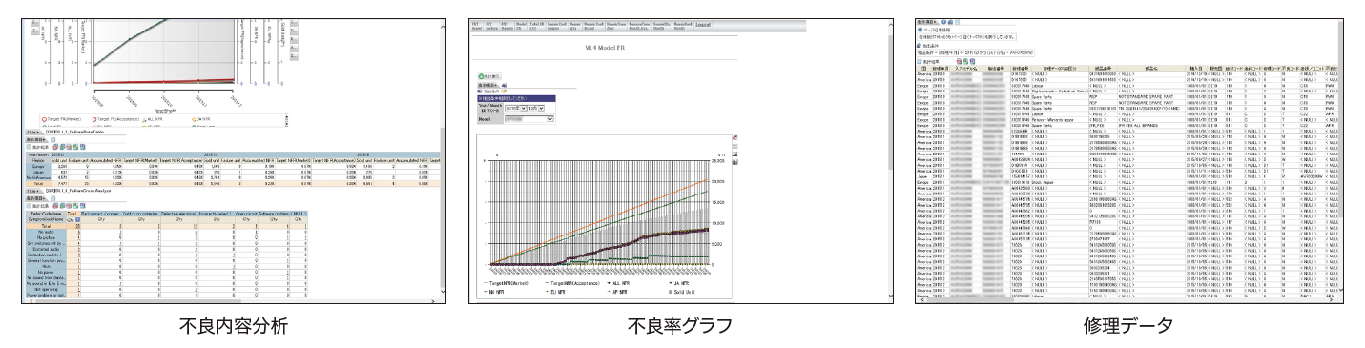Click the top red icon beside the chart
The width and height of the screenshot is (1365, 348).
click(735, 137)
